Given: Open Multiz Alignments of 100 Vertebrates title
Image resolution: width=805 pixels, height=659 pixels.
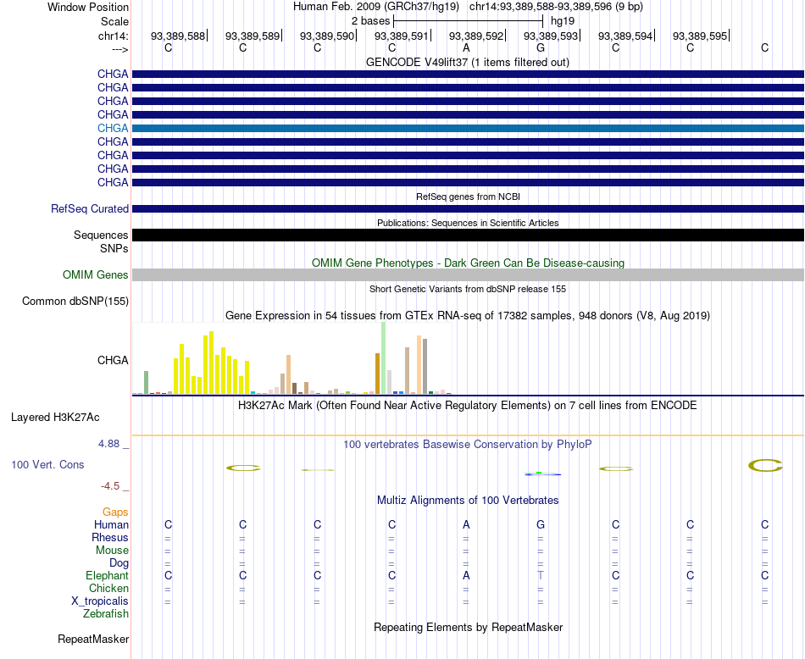Looking at the screenshot, I should [468, 501].
